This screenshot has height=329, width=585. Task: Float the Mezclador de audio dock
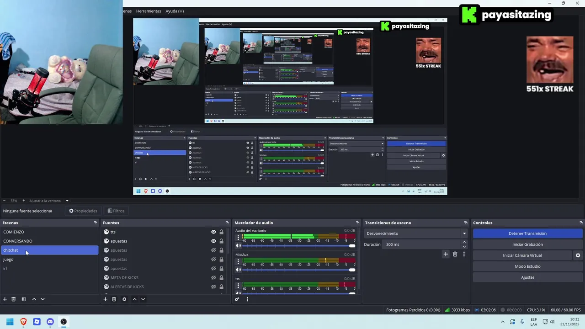coord(358,223)
